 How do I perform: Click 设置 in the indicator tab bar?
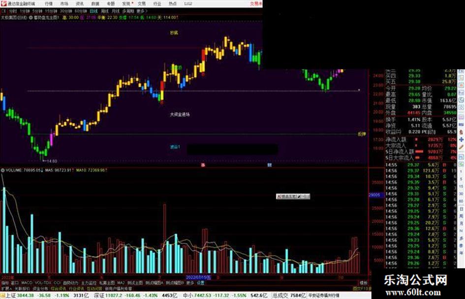(200, 283)
